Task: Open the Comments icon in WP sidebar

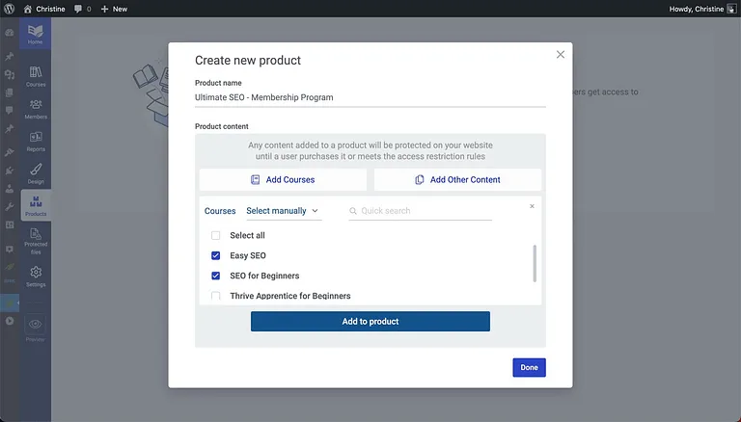Action: 9,111
